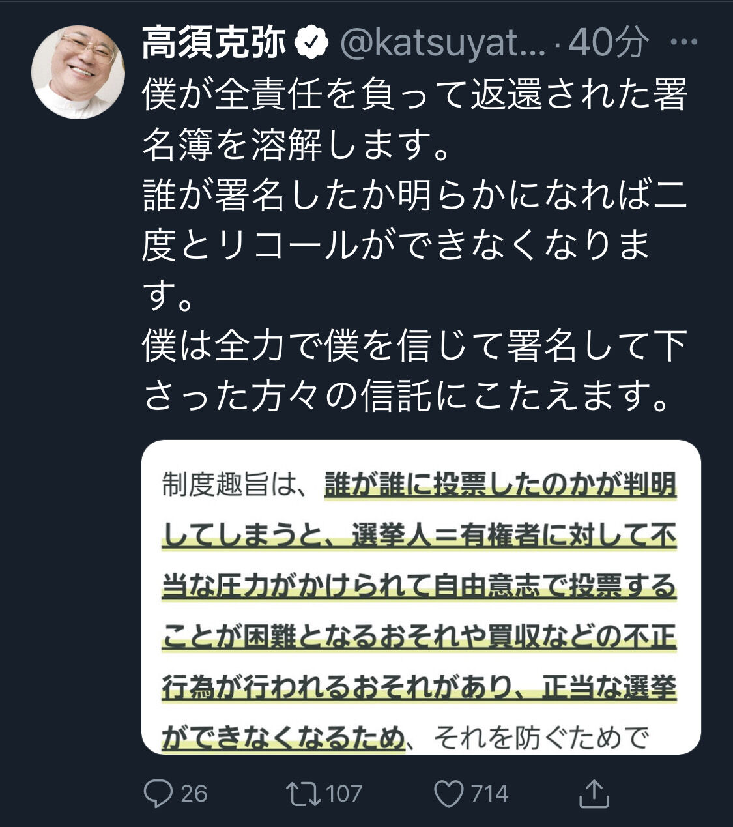Click the like count 714
This screenshot has width=733, height=827.
click(x=489, y=794)
